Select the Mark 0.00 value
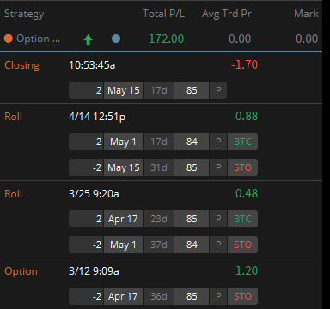Screen dimensions: 330x309 307,39
